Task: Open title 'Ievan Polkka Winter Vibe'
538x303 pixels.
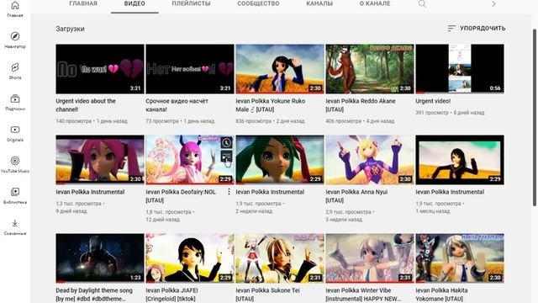Action: [x=363, y=295]
